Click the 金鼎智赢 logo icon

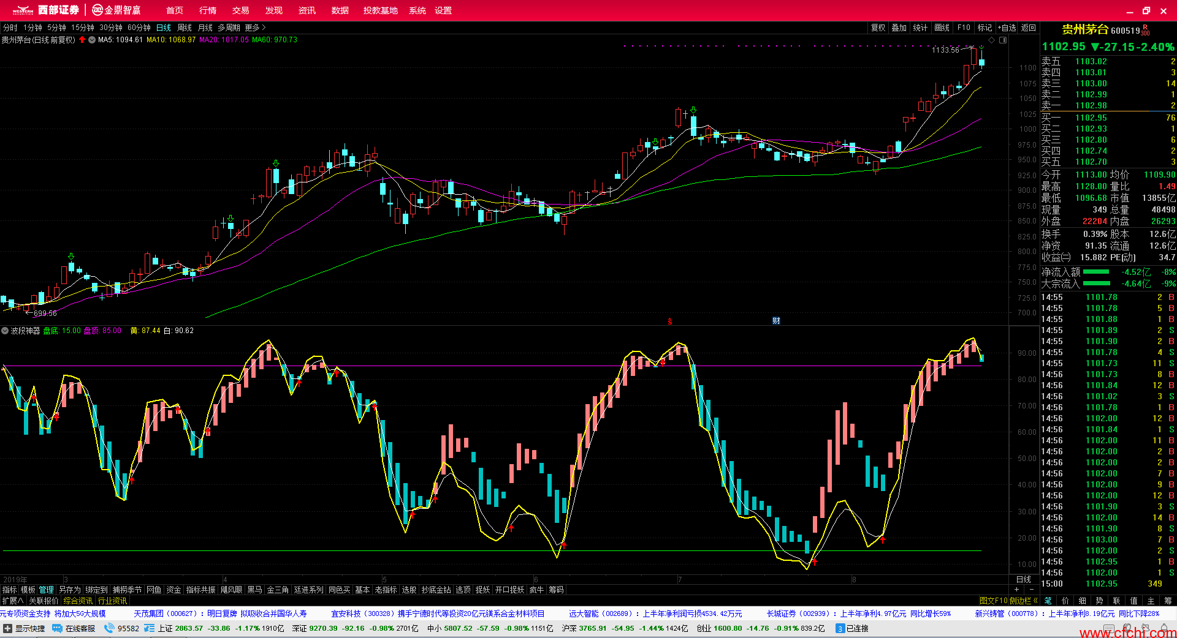click(x=97, y=10)
